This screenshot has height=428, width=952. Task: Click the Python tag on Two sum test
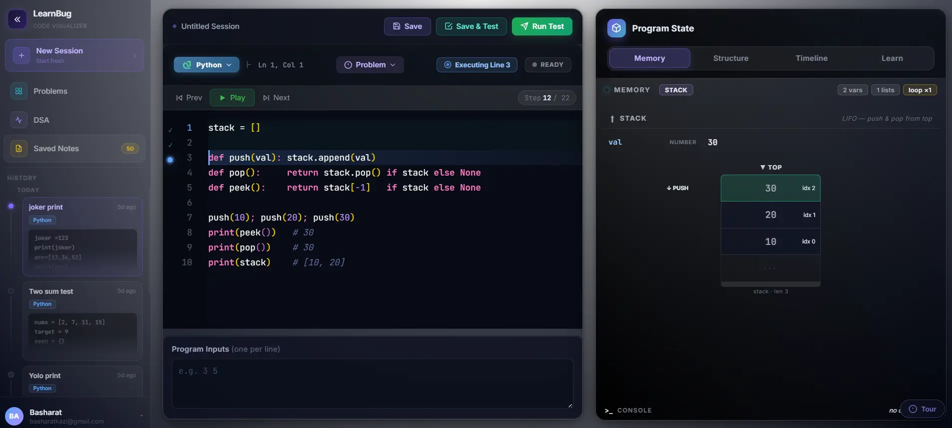coord(42,304)
